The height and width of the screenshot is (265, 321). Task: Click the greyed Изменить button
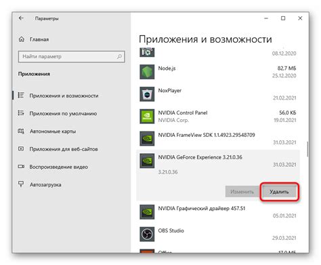point(242,192)
